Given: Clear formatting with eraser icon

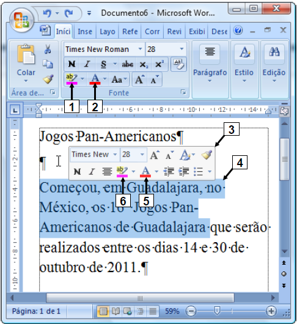Looking at the screenshot, I should coord(178,64).
